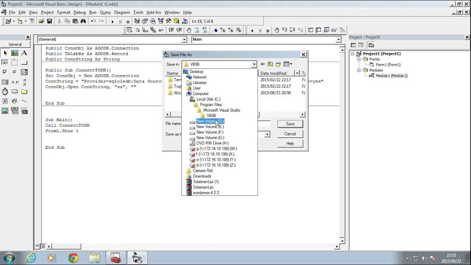Open the Debug menu

coord(79,13)
